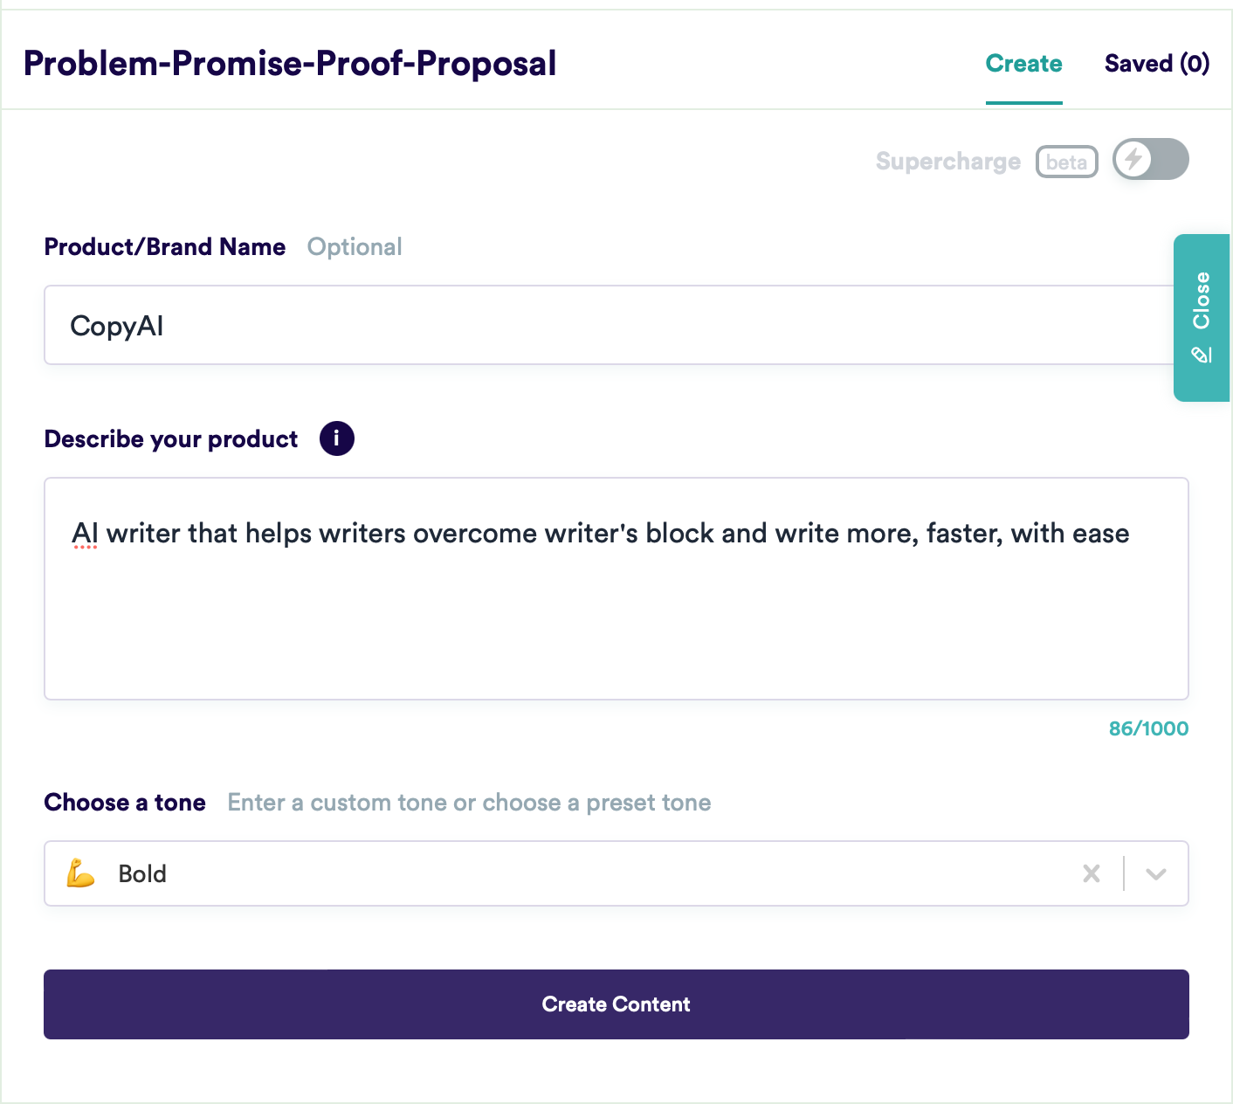This screenshot has width=1233, height=1104.
Task: Click the vertical Close label on side tab
Action: pyautogui.click(x=1202, y=300)
